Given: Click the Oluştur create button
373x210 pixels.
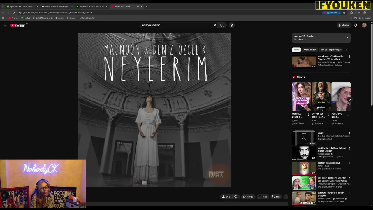Looking at the screenshot, I should click(x=344, y=25).
